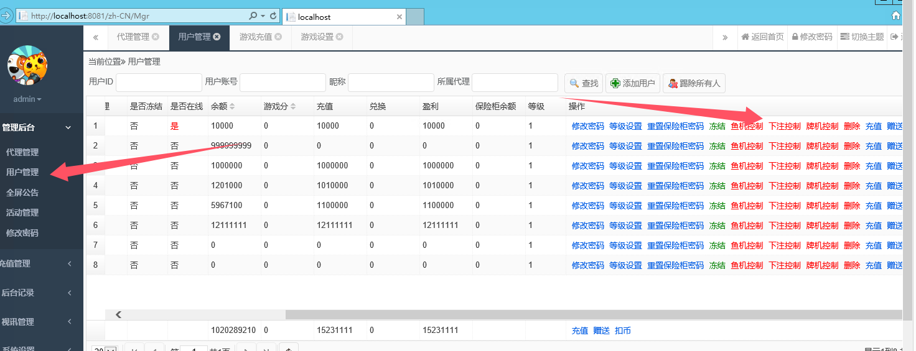Open the admin user dropdown caret
This screenshot has width=916, height=351.
coord(39,99)
